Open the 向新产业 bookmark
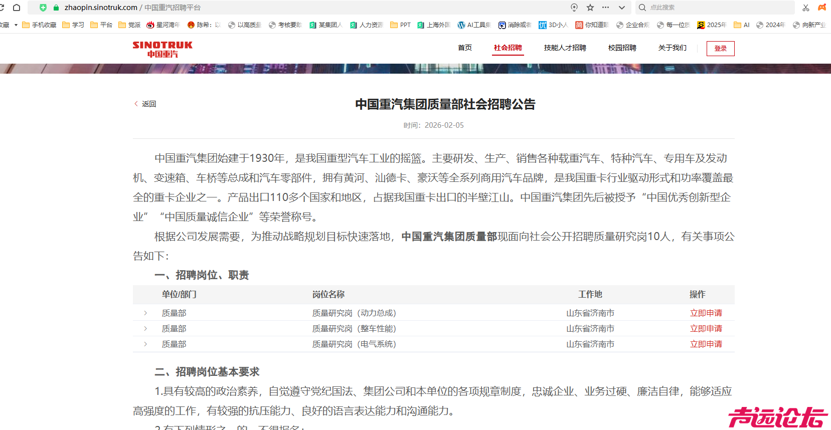This screenshot has height=430, width=831. tap(809, 25)
